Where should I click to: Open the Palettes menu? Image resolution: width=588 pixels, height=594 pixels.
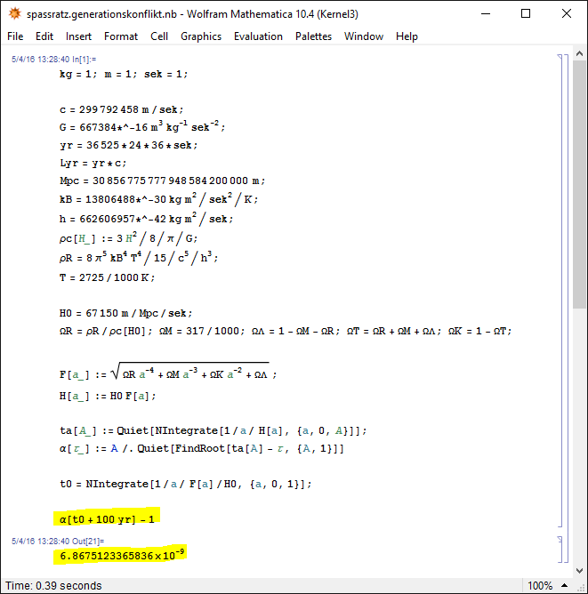tap(313, 36)
